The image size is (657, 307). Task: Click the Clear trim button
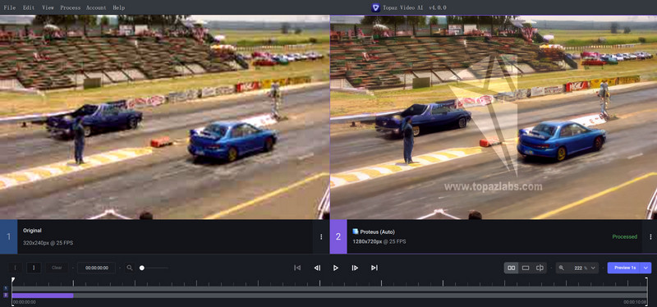pyautogui.click(x=57, y=268)
